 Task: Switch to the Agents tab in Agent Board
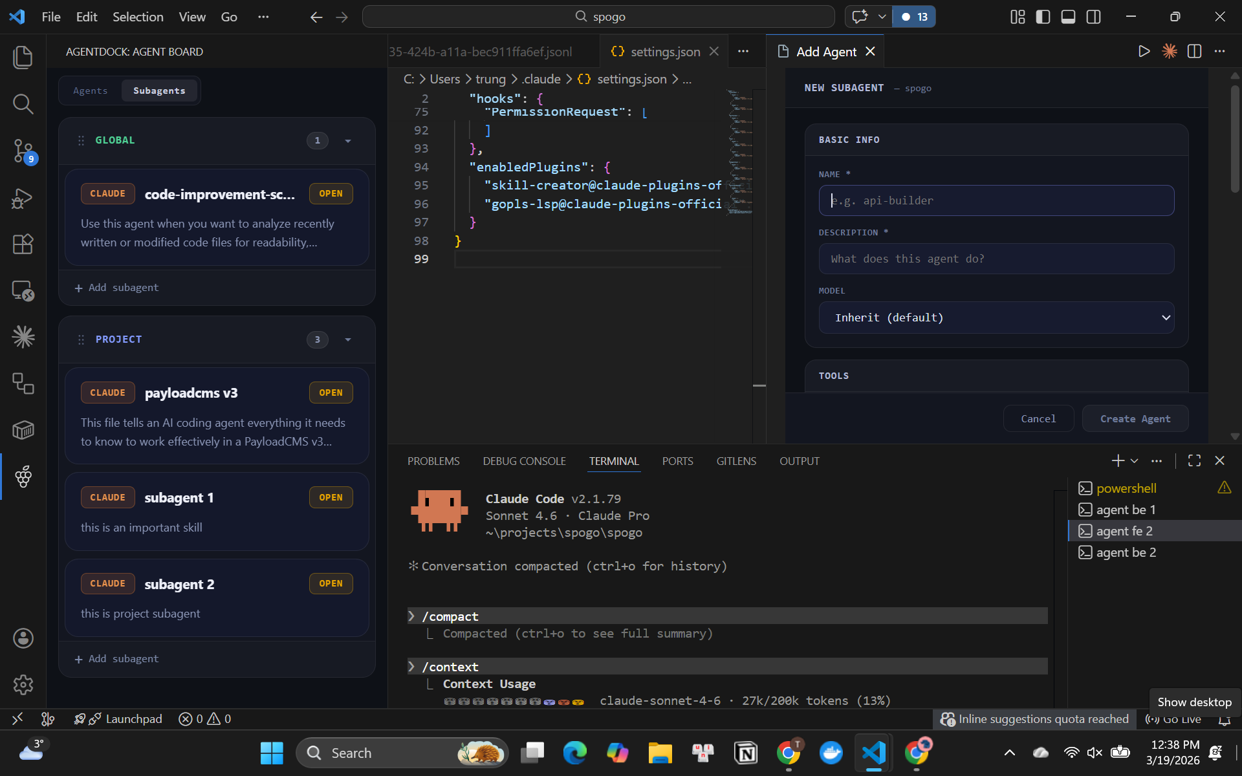point(91,91)
